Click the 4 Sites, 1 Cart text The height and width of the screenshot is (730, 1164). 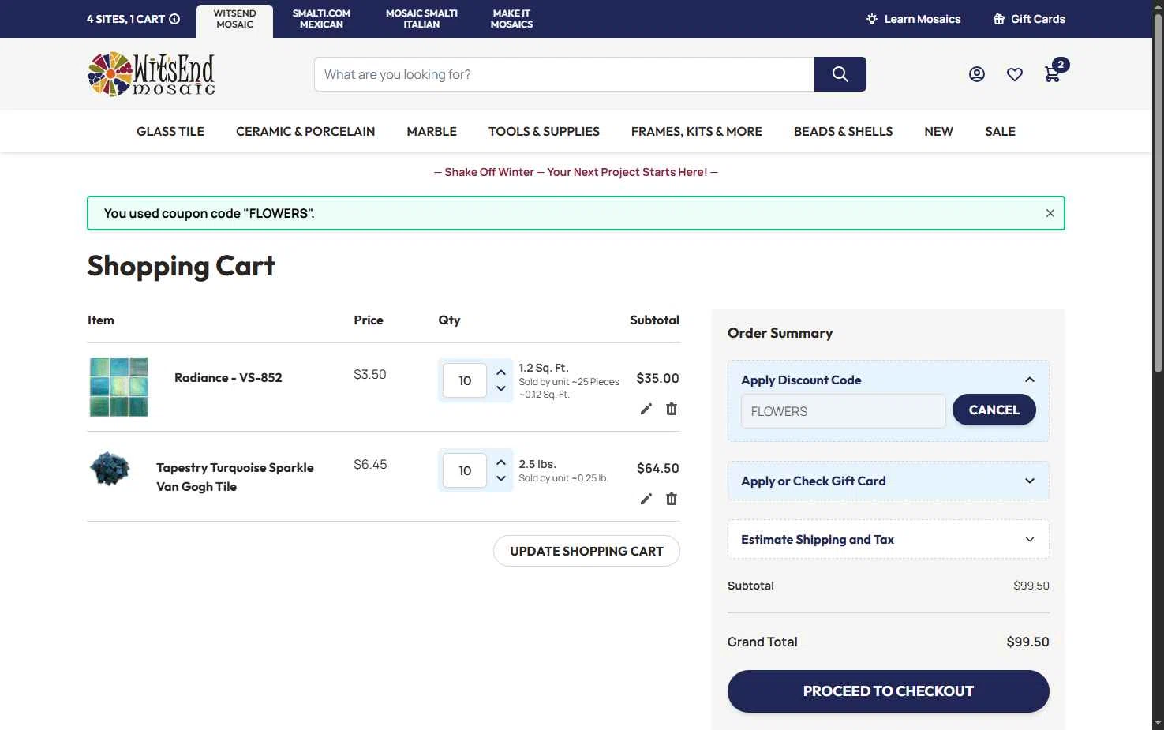point(125,19)
